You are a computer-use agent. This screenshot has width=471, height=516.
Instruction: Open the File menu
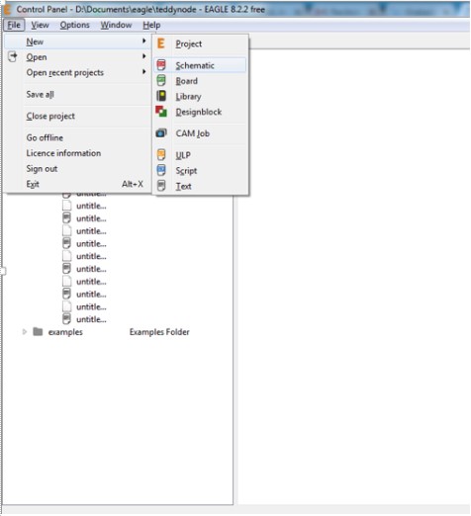click(x=14, y=25)
